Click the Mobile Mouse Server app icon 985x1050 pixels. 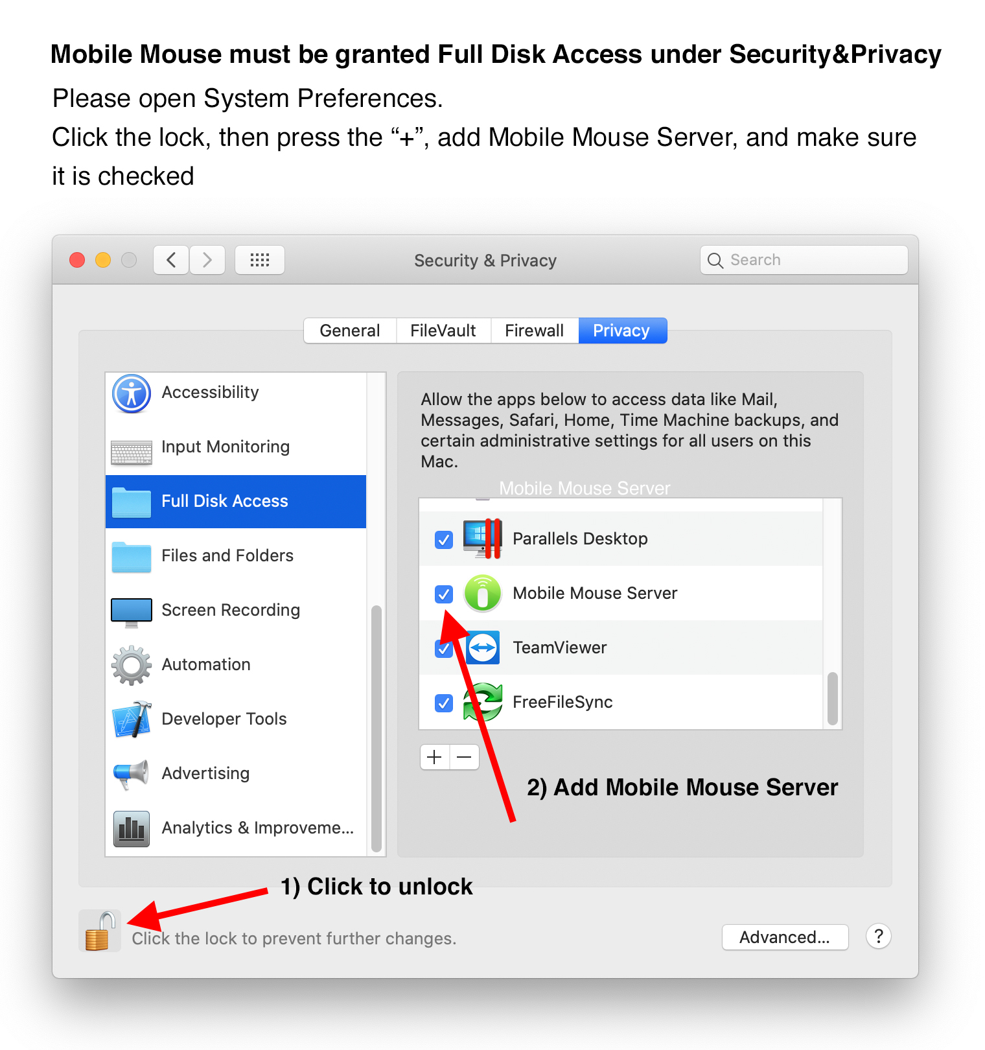[x=483, y=593]
